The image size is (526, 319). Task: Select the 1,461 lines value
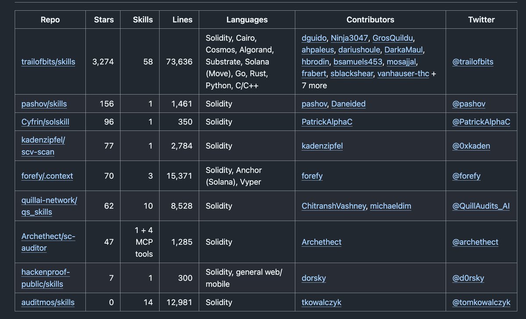[x=182, y=104]
